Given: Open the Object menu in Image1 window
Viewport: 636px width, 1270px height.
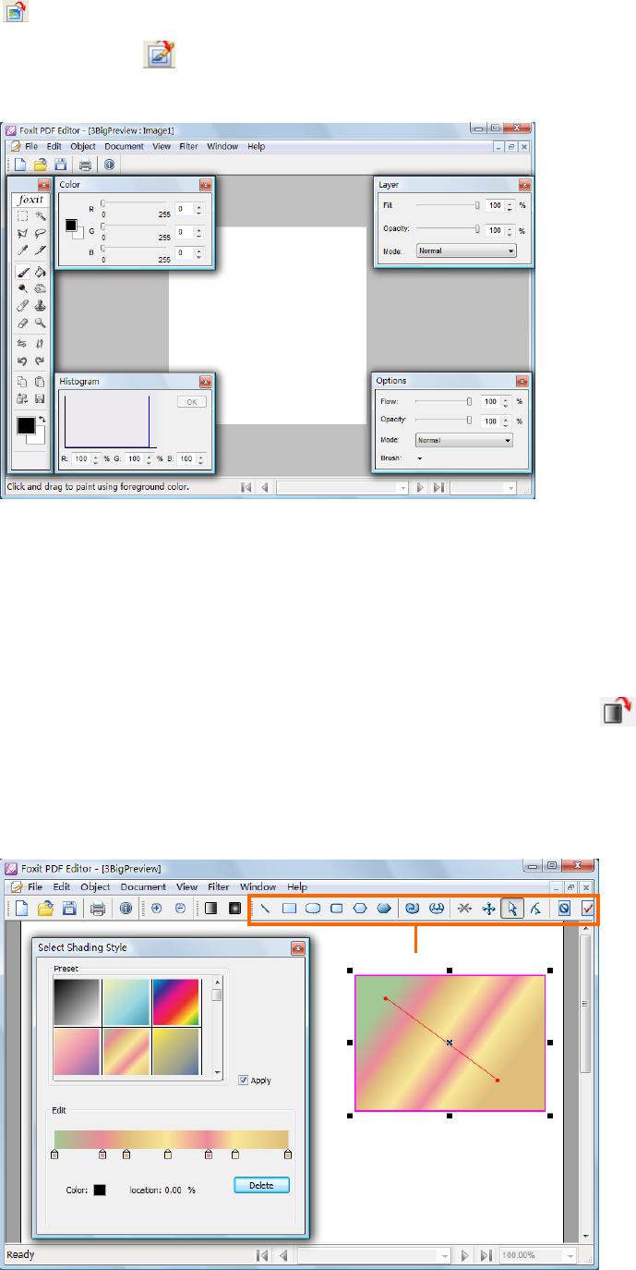Looking at the screenshot, I should (x=83, y=146).
